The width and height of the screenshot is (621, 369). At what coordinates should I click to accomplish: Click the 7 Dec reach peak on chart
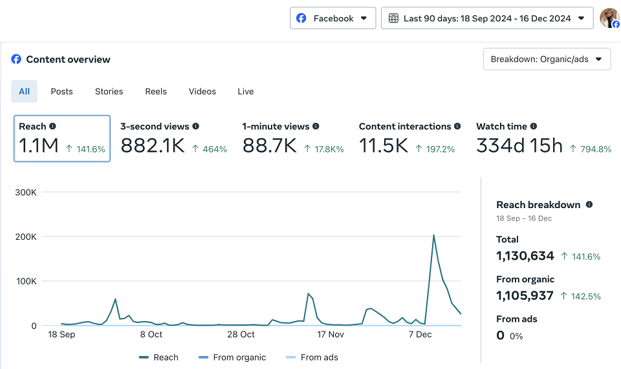pyautogui.click(x=433, y=235)
